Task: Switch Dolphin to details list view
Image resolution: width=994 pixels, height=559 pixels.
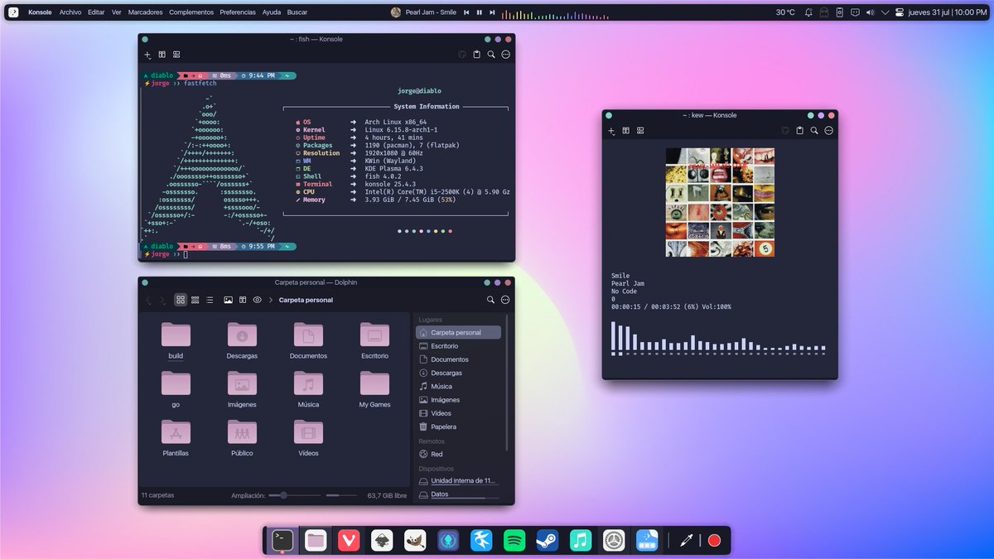Action: pyautogui.click(x=209, y=300)
